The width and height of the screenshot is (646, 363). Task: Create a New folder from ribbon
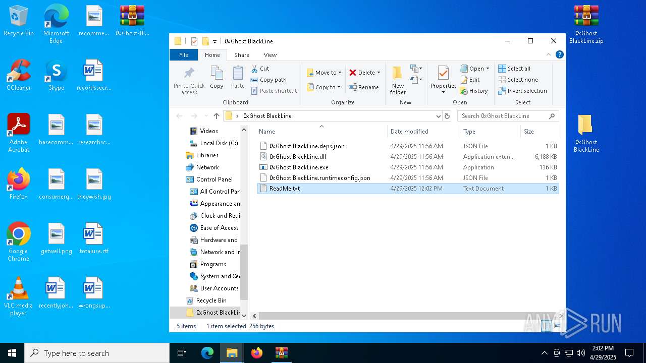coord(398,80)
